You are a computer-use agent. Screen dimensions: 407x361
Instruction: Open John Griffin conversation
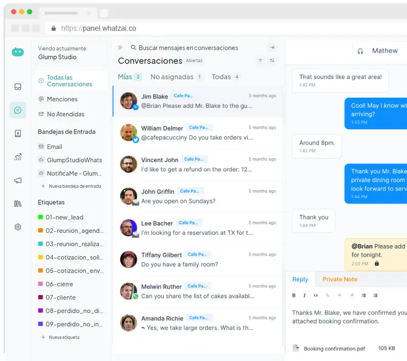pyautogui.click(x=198, y=196)
